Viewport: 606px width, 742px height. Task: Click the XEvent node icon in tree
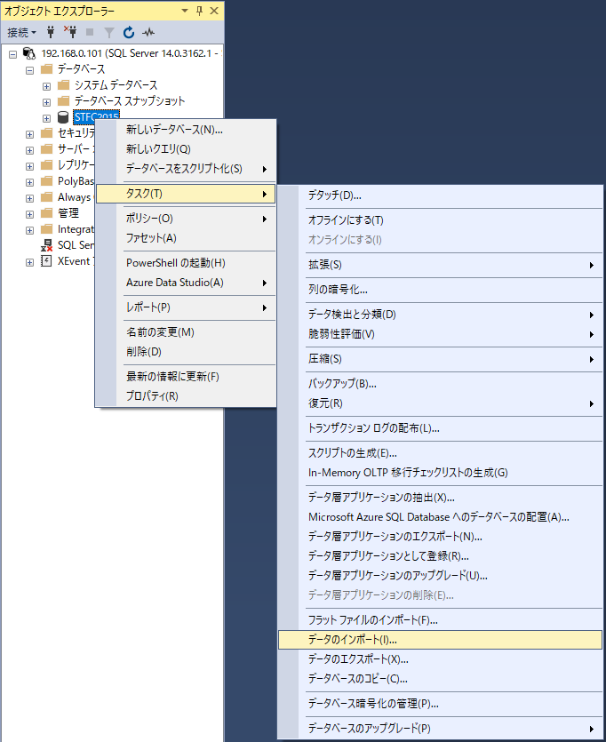tap(46, 261)
